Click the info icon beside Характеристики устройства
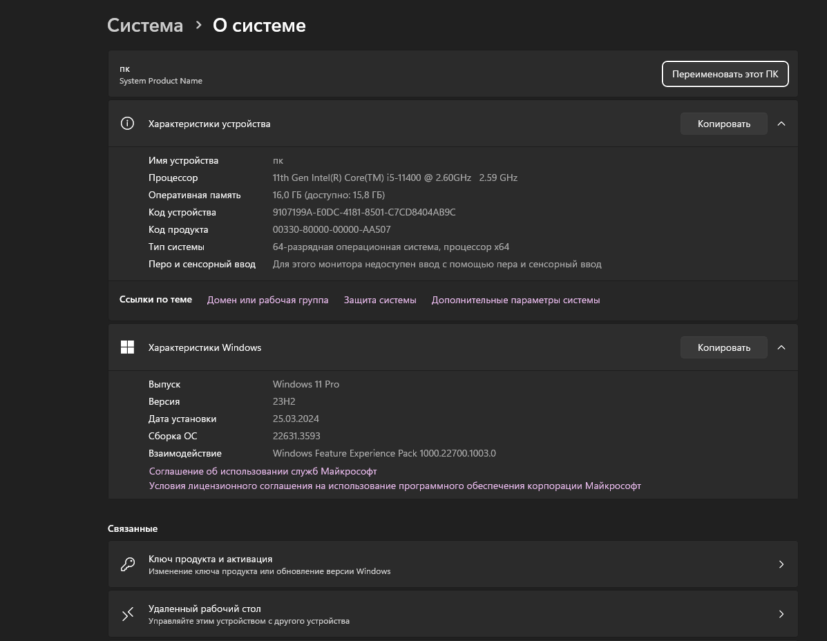 pyautogui.click(x=127, y=124)
